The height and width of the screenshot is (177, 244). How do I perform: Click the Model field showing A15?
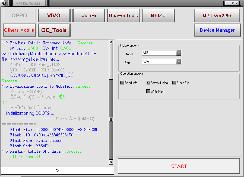[x=159, y=53]
